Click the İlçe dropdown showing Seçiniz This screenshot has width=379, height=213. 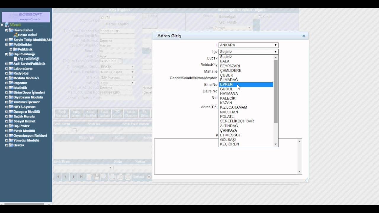coord(248,52)
